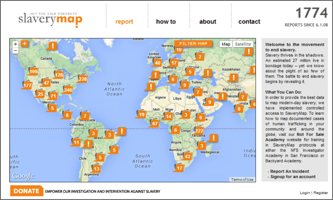Screen dimensions: 333x200
Task: Open the how to page
Action: (166, 22)
